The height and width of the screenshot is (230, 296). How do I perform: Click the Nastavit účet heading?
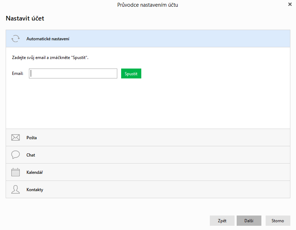coord(25,18)
